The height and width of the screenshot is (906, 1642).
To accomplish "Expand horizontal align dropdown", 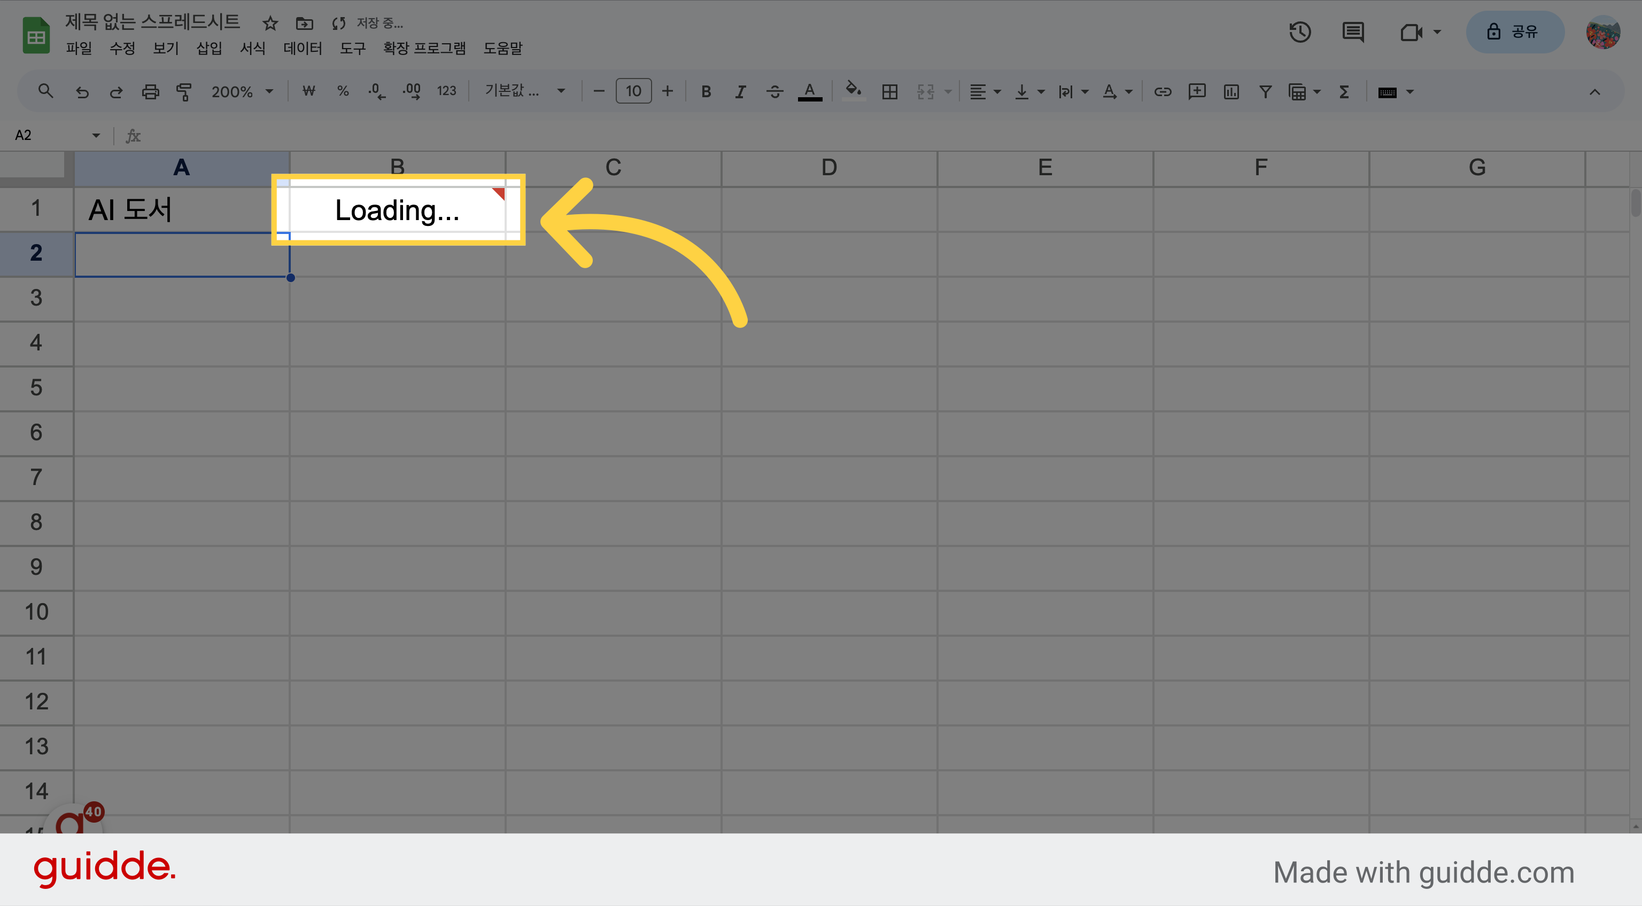I will pos(985,92).
